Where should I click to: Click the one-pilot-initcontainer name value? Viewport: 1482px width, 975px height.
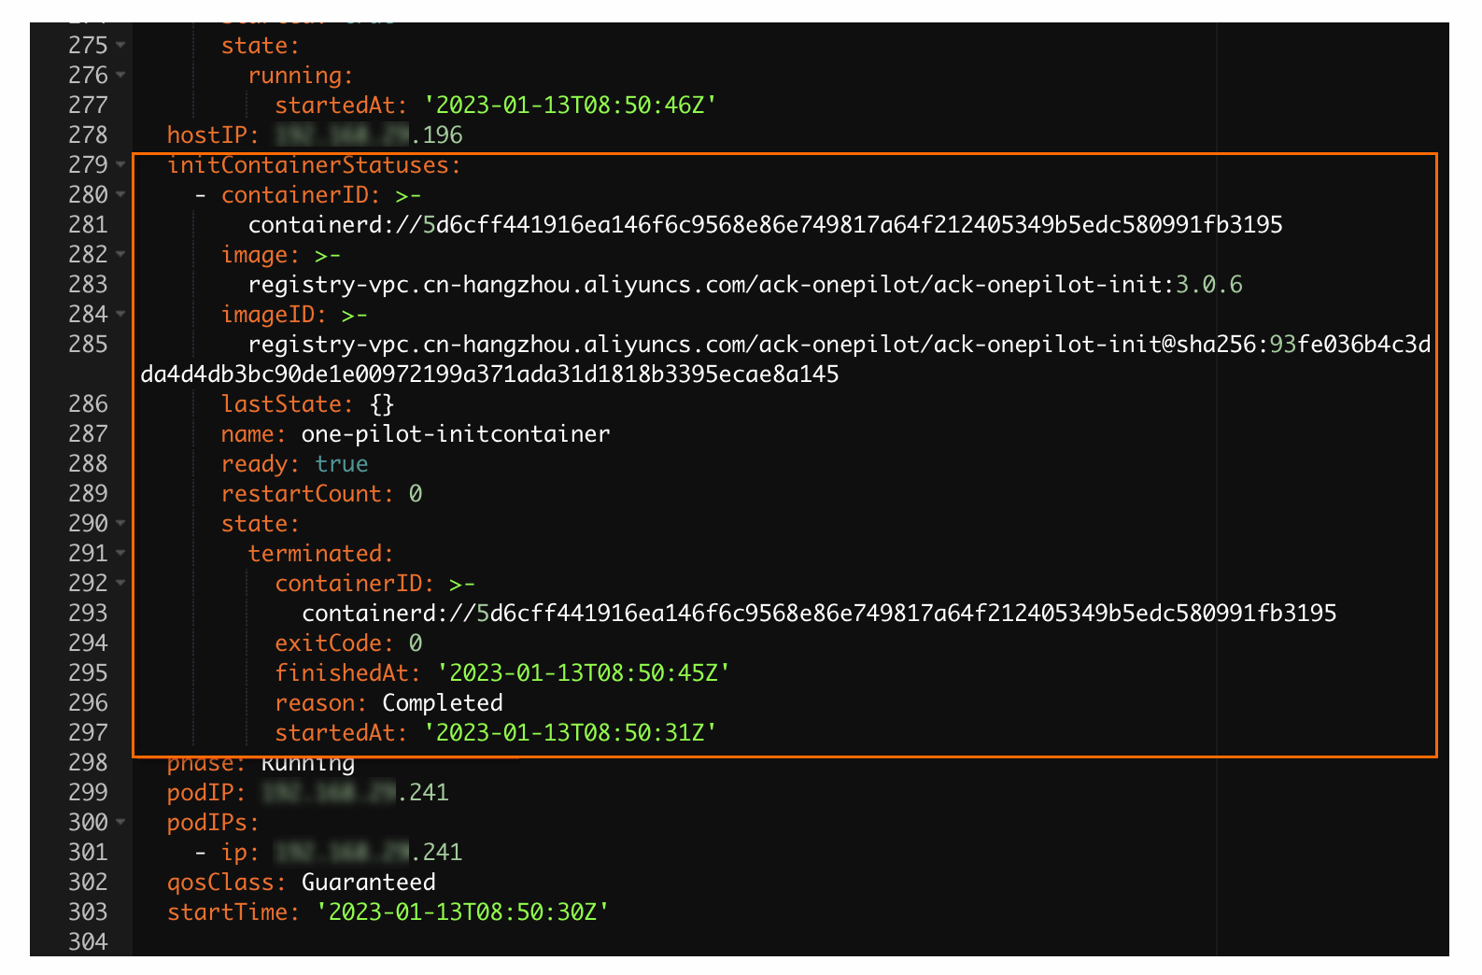click(x=456, y=433)
